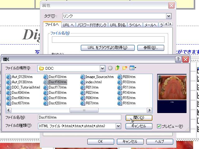The width and height of the screenshot is (199, 149).
Task: Click the ファイル名 field containing Dscf16.htm
Action: click(x=80, y=117)
